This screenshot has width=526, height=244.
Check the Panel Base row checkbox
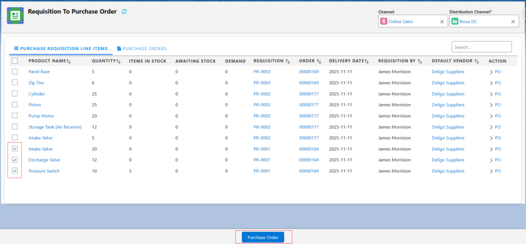[x=15, y=72]
